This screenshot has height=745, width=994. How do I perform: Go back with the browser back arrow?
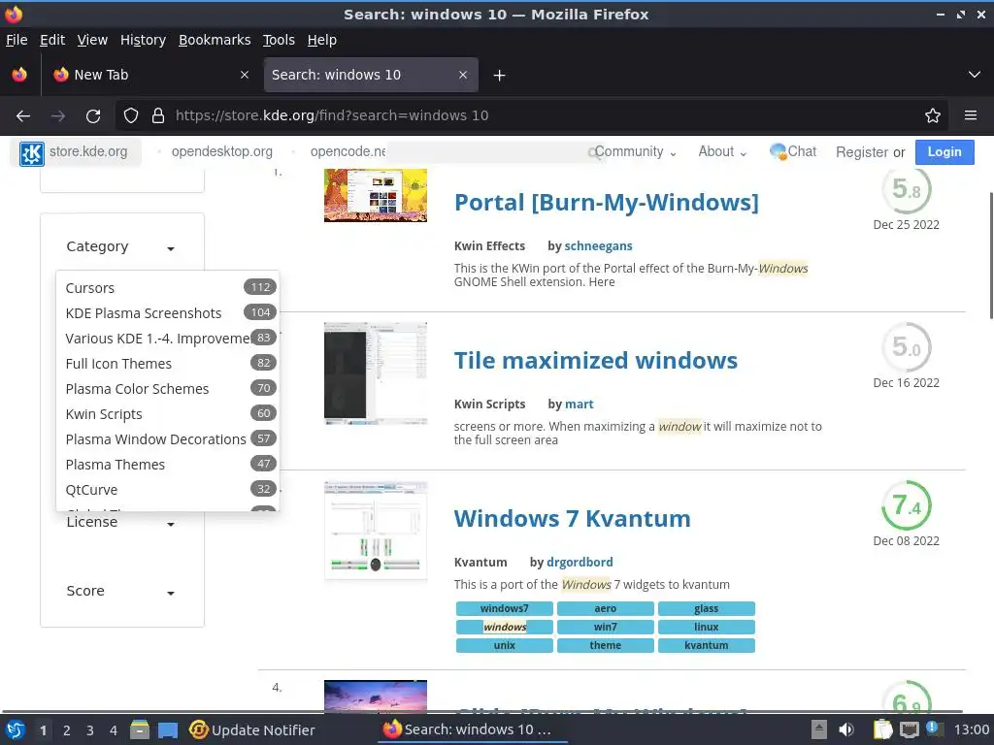(x=23, y=116)
